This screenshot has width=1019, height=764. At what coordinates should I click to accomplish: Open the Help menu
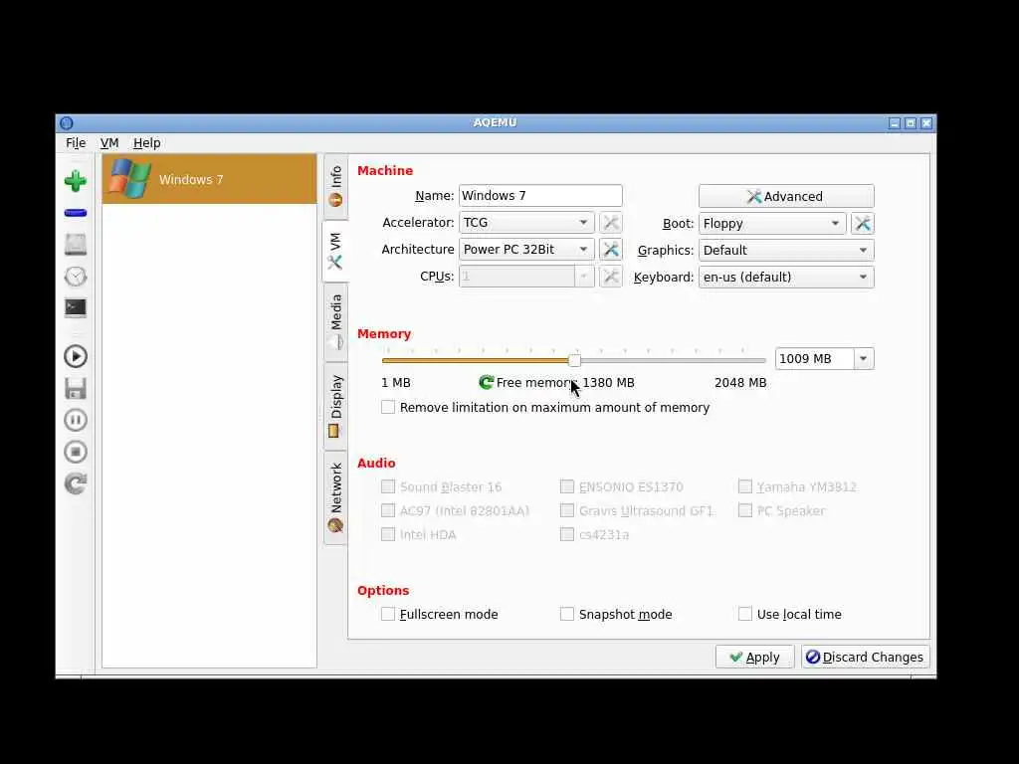tap(147, 143)
